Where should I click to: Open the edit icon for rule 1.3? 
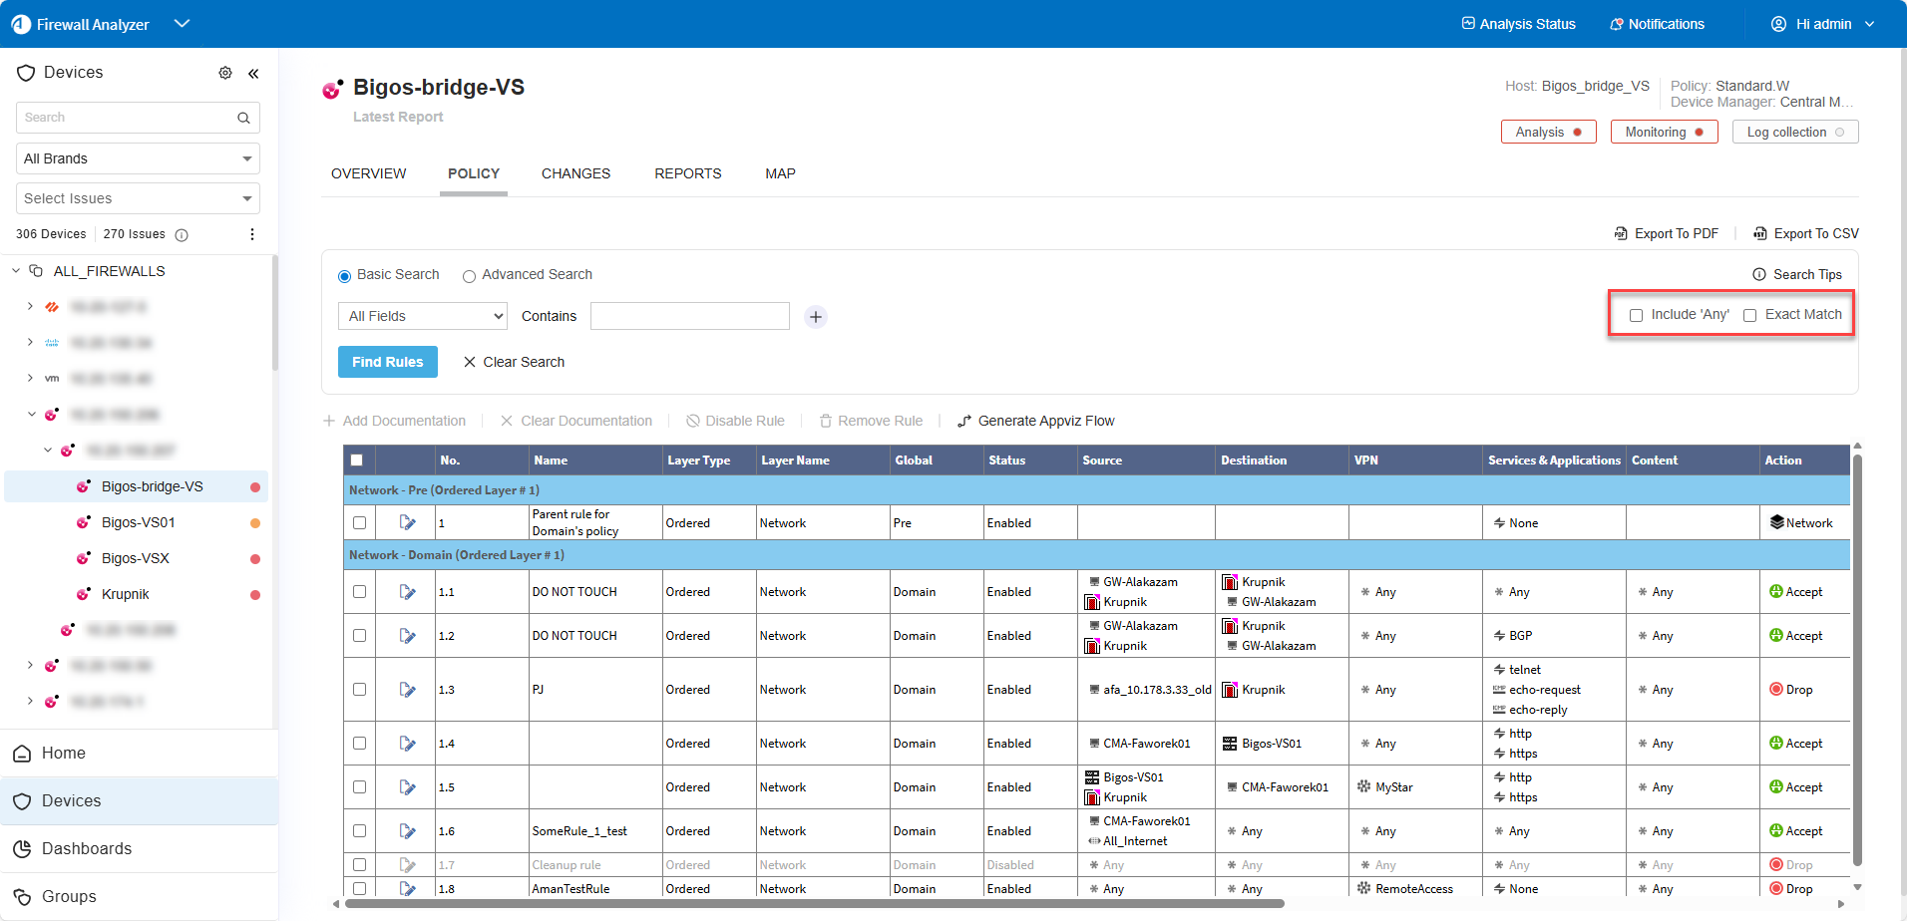point(407,690)
